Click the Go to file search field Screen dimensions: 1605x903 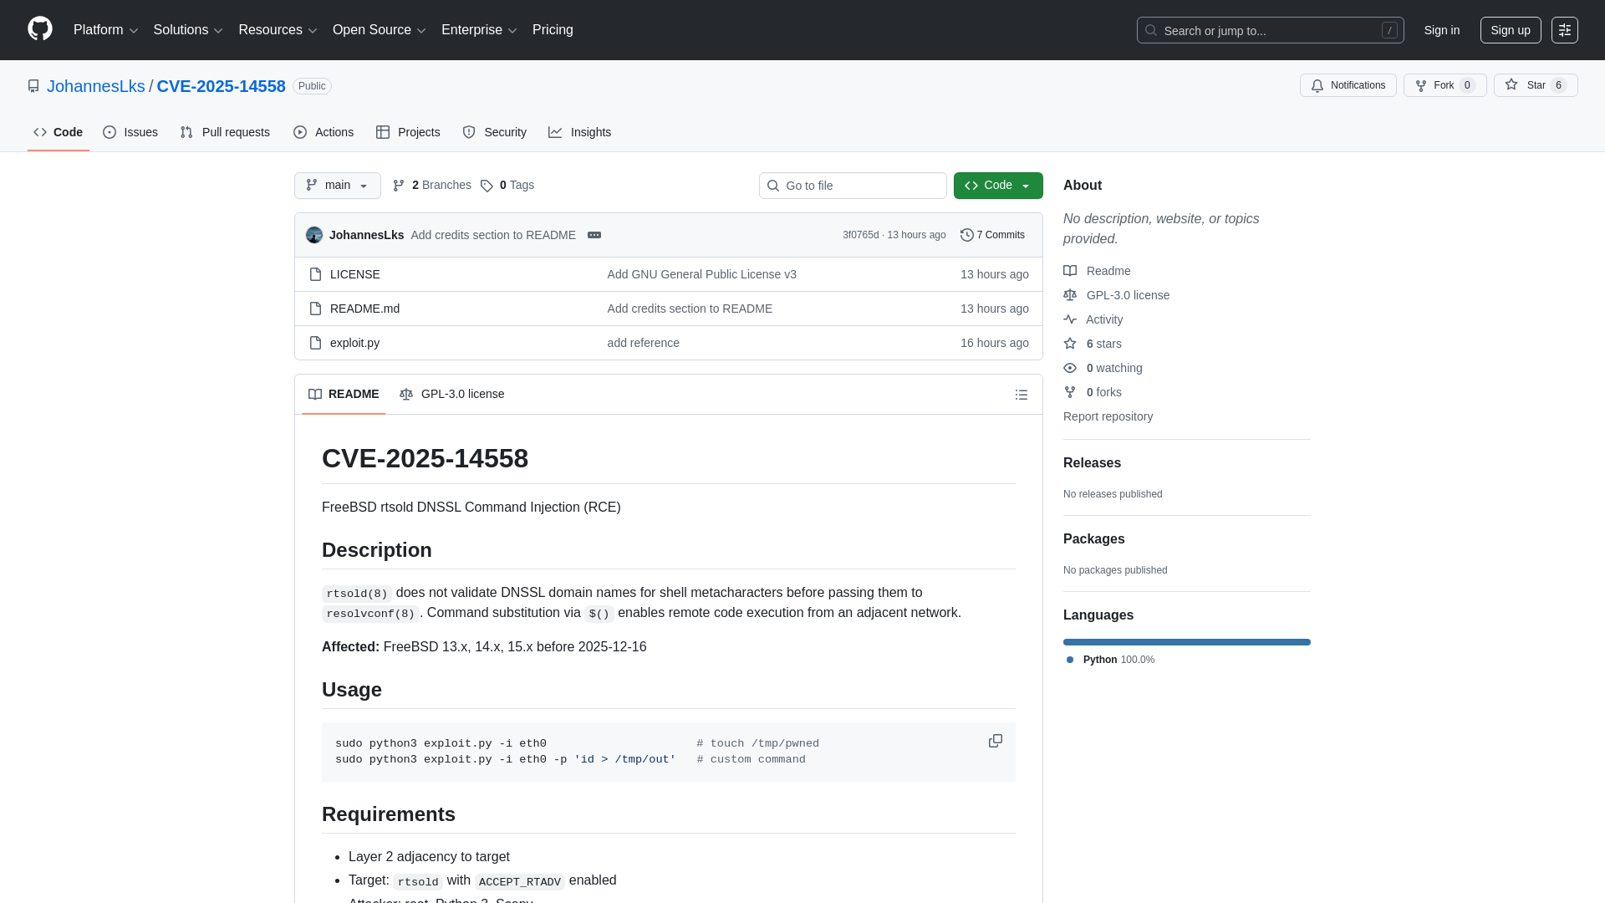[x=853, y=185]
